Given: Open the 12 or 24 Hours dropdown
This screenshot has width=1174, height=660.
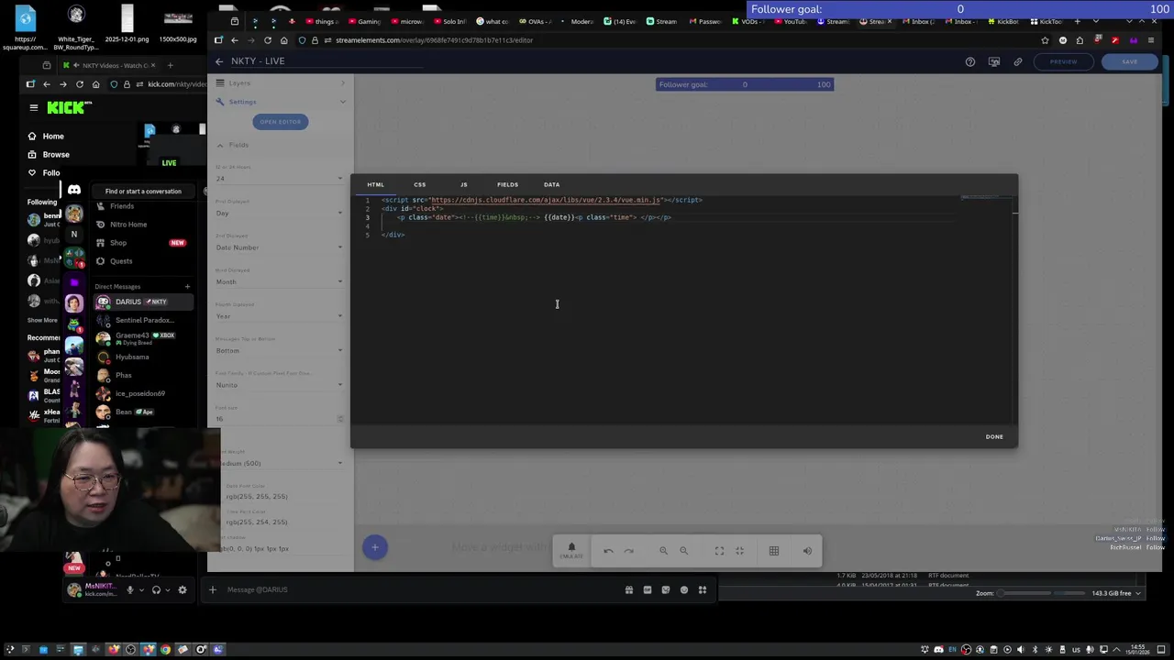Looking at the screenshot, I should [280, 178].
